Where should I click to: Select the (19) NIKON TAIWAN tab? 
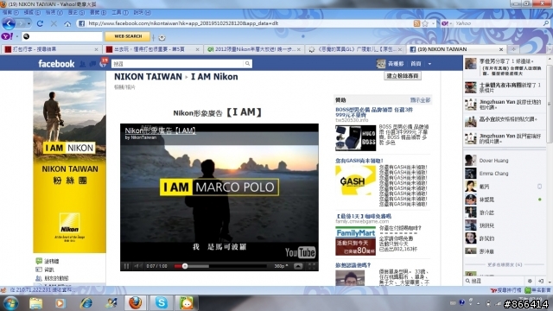456,49
